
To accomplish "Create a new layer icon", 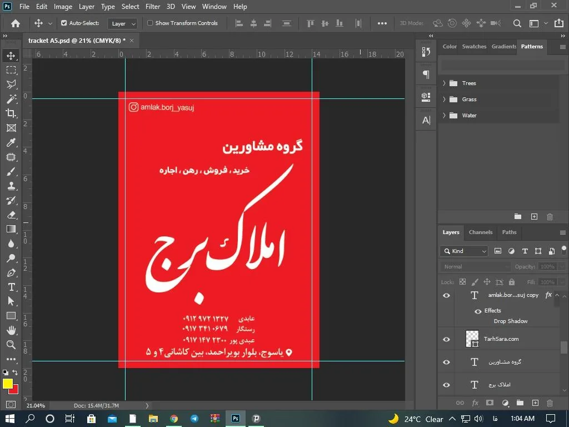I will click(535, 403).
